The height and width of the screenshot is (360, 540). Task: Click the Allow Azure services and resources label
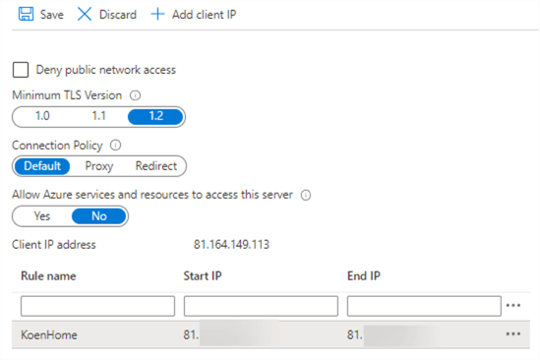click(x=152, y=195)
